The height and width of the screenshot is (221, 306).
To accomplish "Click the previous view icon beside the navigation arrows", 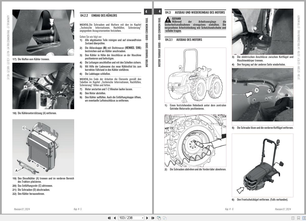I will tap(159, 218).
